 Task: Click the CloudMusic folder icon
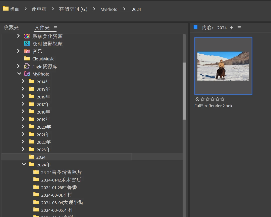tap(27, 59)
